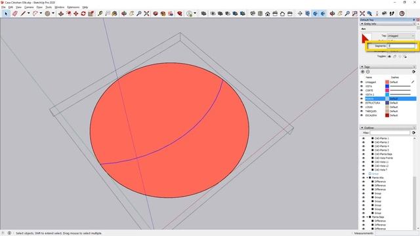Toggle visibility of CORTE tag
This screenshot has width=420, height=236.
(362, 90)
